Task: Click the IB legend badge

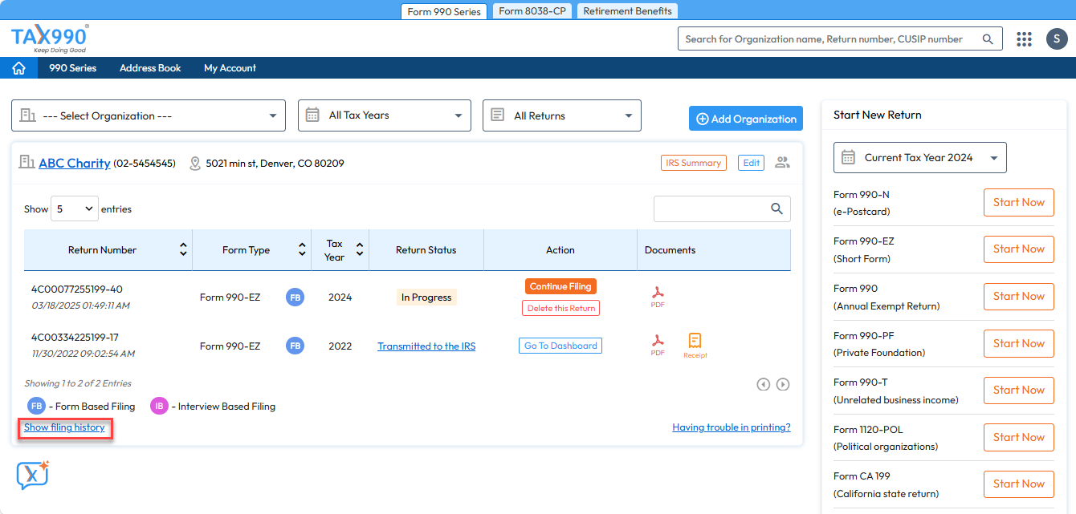Action: click(x=160, y=406)
